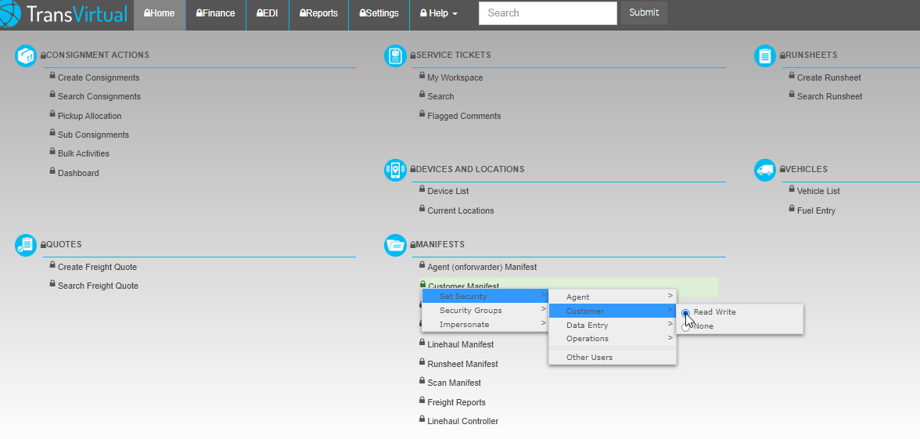This screenshot has width=920, height=439.
Task: Click the lock icon beside Flagged Comments
Action: click(422, 114)
